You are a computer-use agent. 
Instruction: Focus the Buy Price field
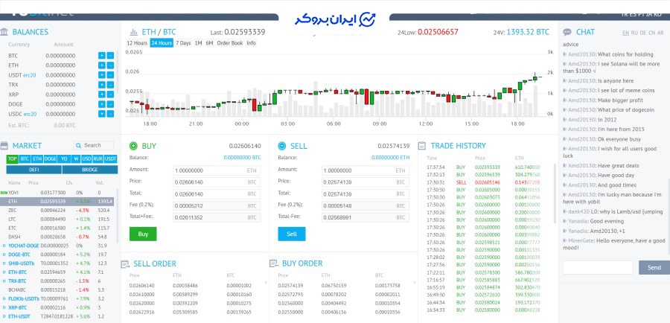click(217, 182)
